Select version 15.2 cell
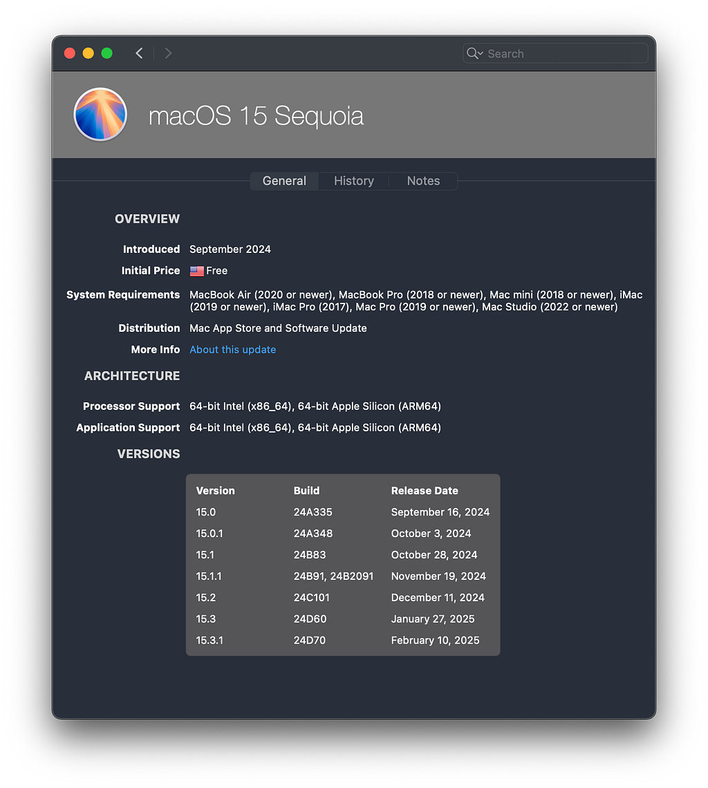Viewport: 708px width, 788px height. pos(205,597)
